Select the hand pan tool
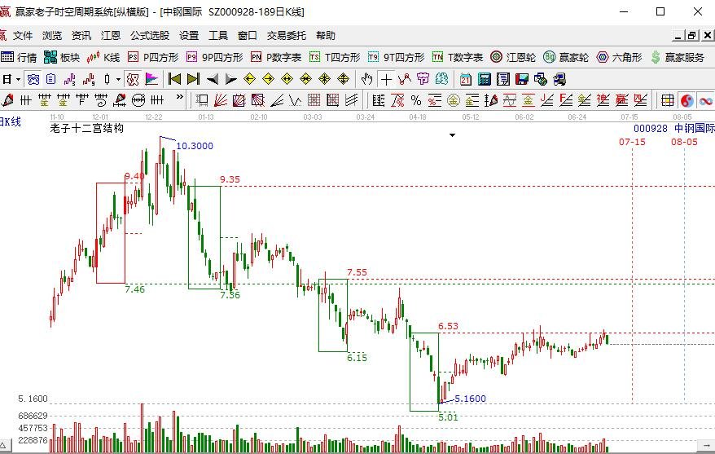This screenshot has width=715, height=454. coord(366,79)
